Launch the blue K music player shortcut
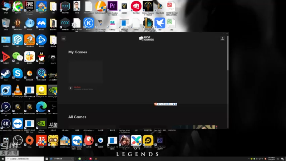286x161 pixels. (x=89, y=23)
